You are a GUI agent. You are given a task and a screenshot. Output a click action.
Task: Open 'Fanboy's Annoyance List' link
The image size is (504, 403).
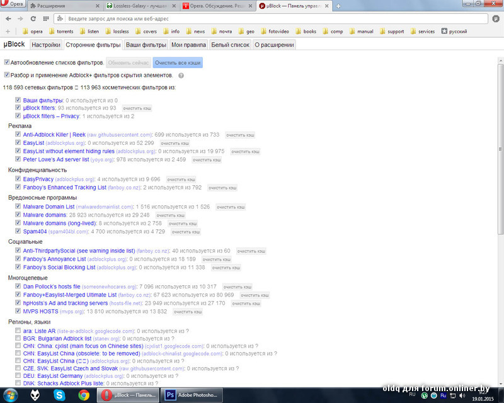[x=54, y=259]
